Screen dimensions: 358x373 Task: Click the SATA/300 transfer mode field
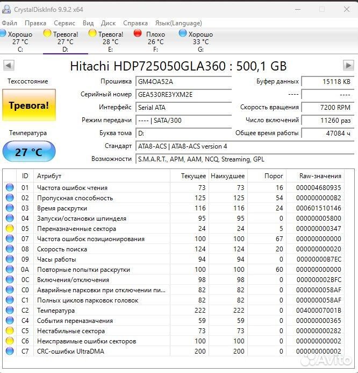click(x=183, y=120)
